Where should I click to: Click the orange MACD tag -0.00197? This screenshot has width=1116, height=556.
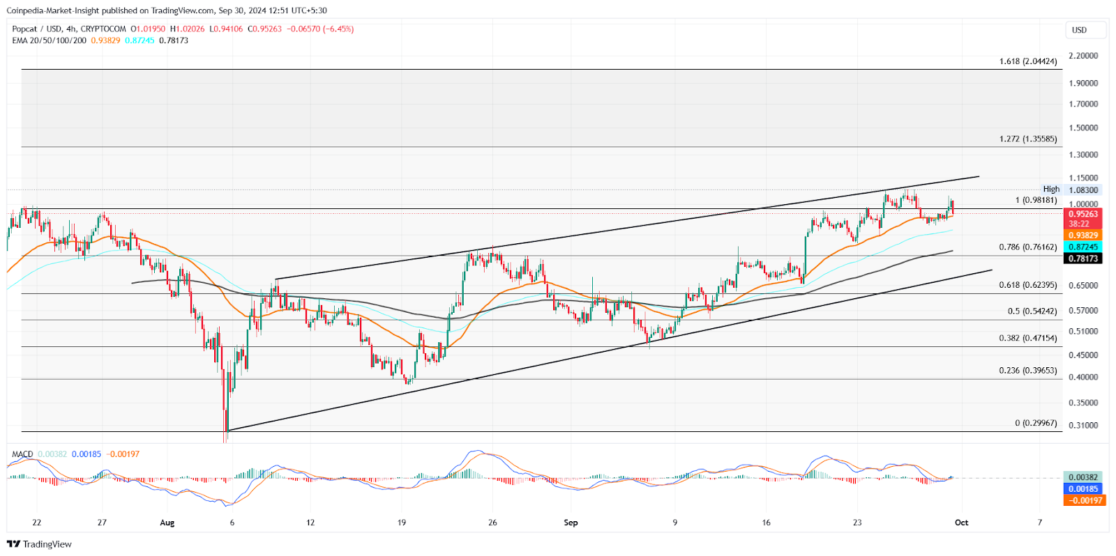[1085, 500]
